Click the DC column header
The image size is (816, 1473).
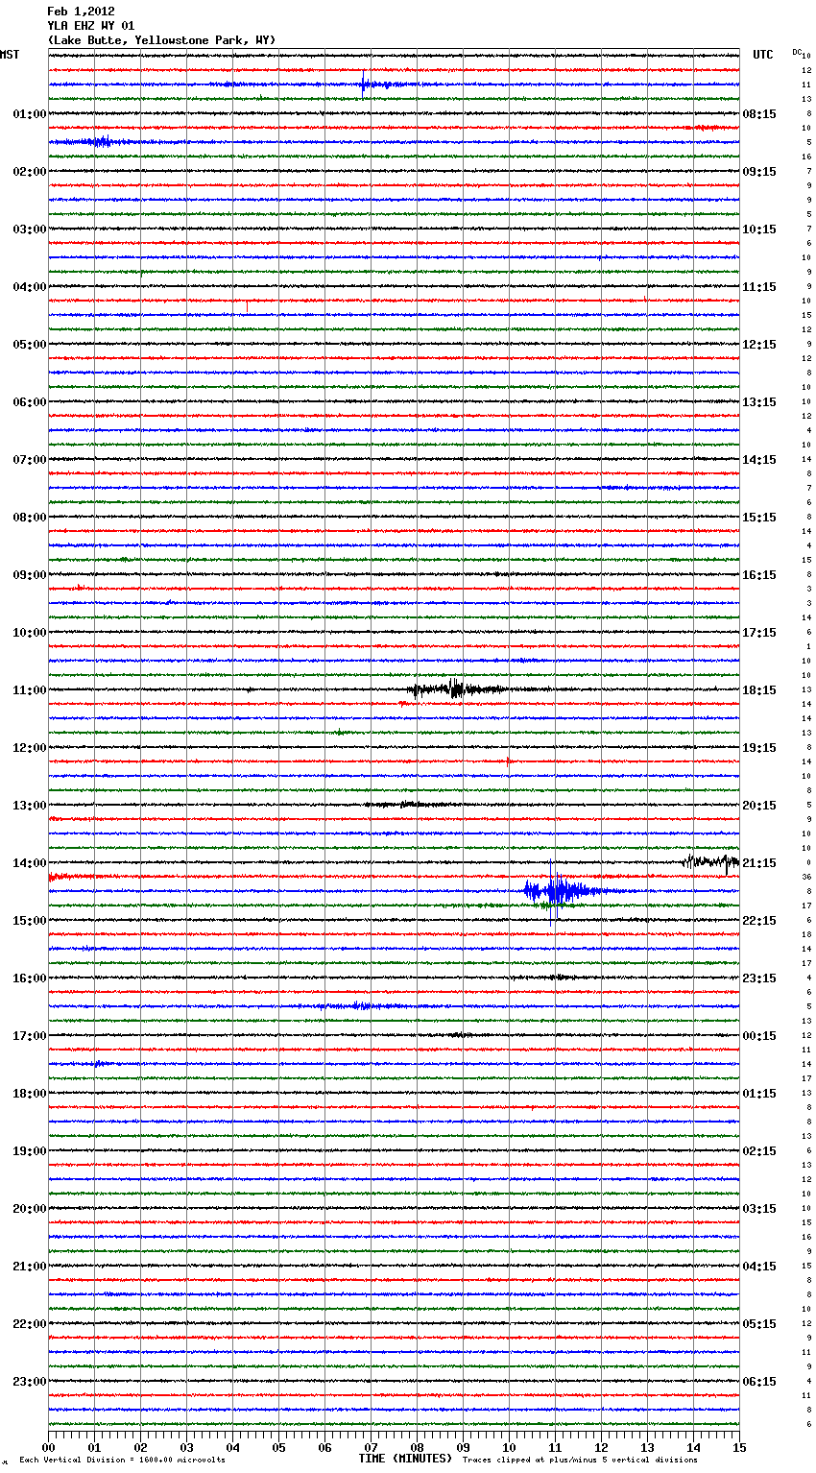coord(797,52)
